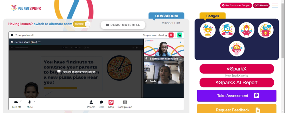Open the How SparkX works link
This screenshot has height=113, width=285.
point(237,76)
